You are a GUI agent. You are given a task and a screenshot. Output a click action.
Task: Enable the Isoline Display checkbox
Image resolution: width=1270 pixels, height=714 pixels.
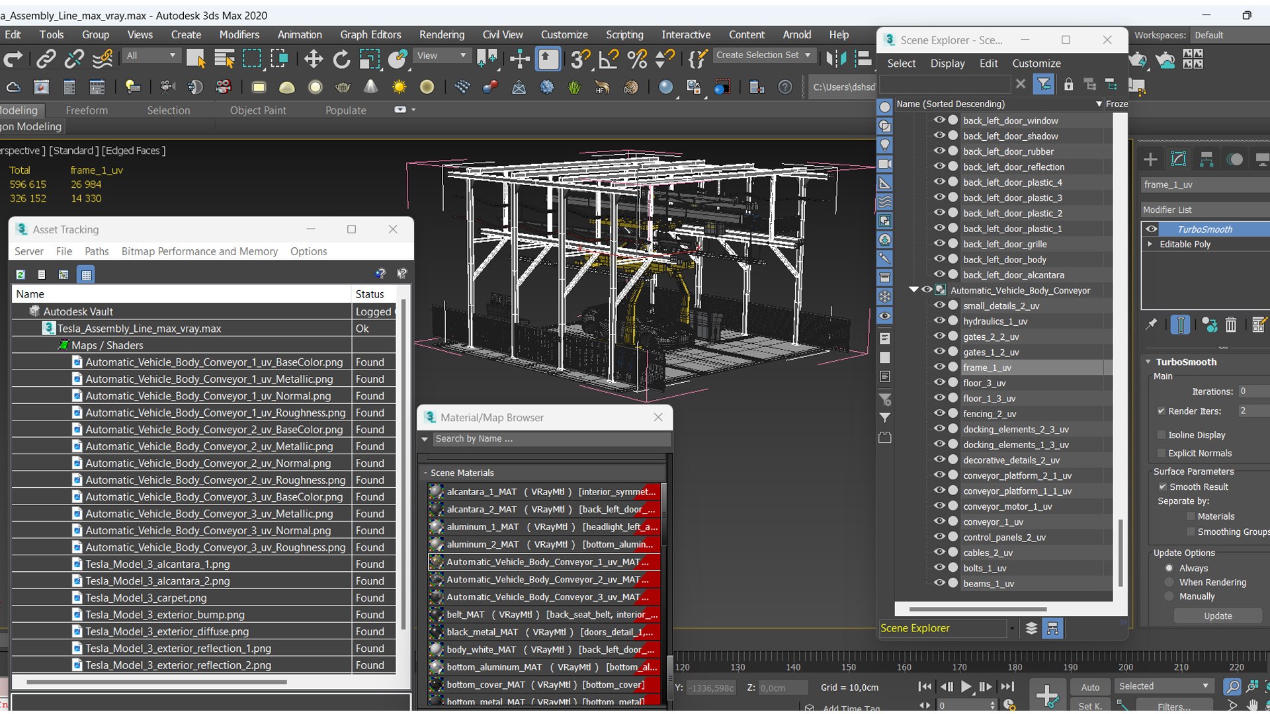(1162, 435)
